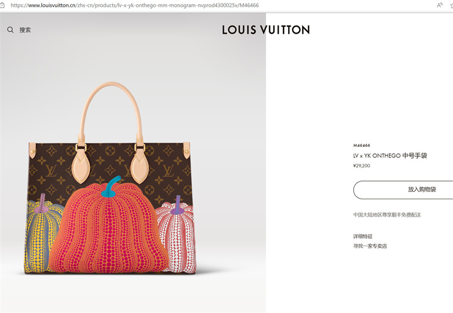Click the bag's beige leather top handle
Screen dimensions: 453x313
[111, 111]
